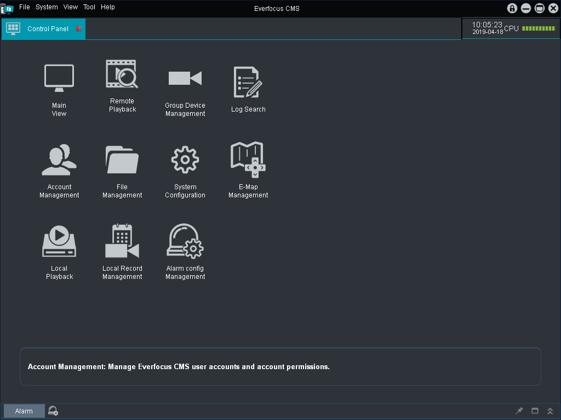Select the Alarm button in the bottom bar

pyautogui.click(x=24, y=411)
